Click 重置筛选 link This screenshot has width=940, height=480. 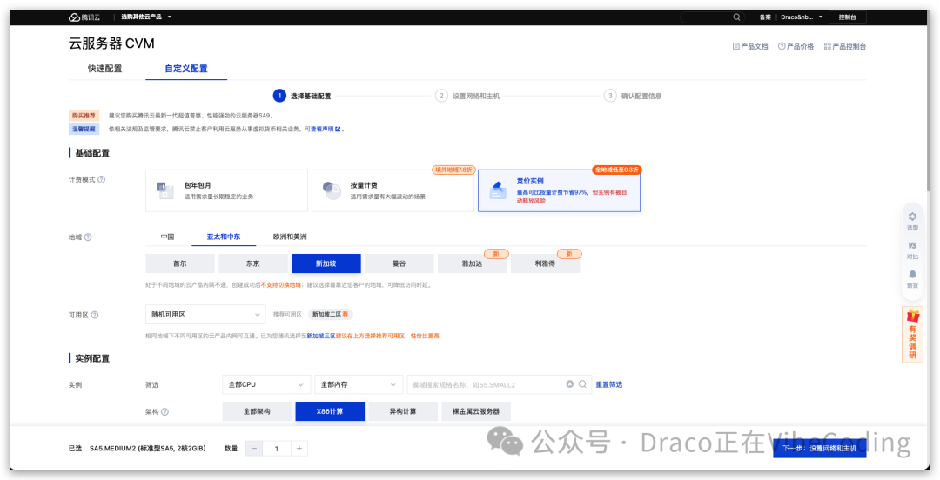609,384
